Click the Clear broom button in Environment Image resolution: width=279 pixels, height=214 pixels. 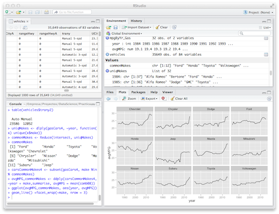pyautogui.click(x=161, y=27)
